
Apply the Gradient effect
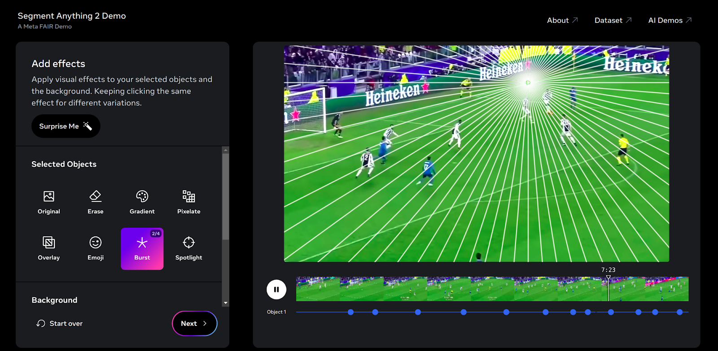(x=142, y=202)
